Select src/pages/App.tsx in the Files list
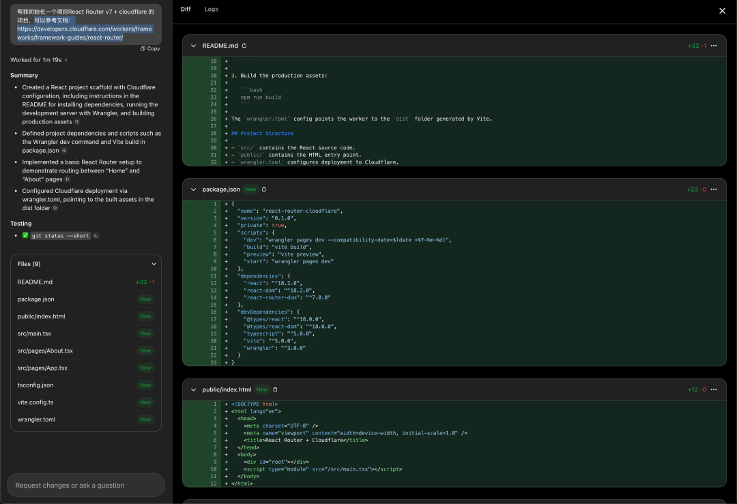The height and width of the screenshot is (504, 737). coord(85,368)
